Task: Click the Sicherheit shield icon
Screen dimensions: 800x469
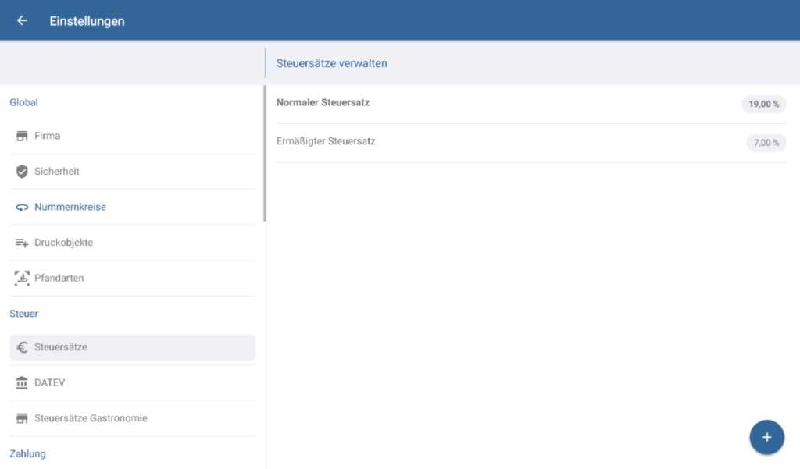Action: click(22, 172)
